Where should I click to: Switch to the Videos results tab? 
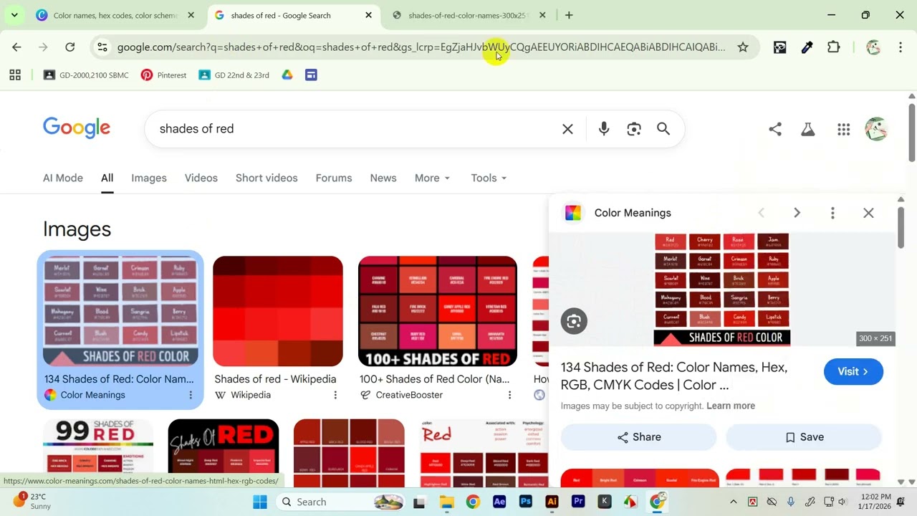point(201,178)
